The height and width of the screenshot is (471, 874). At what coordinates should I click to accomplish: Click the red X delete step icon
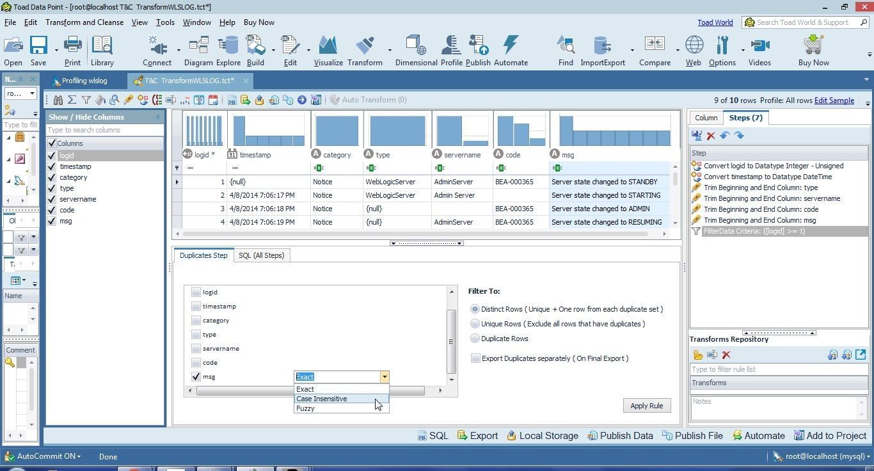click(711, 136)
